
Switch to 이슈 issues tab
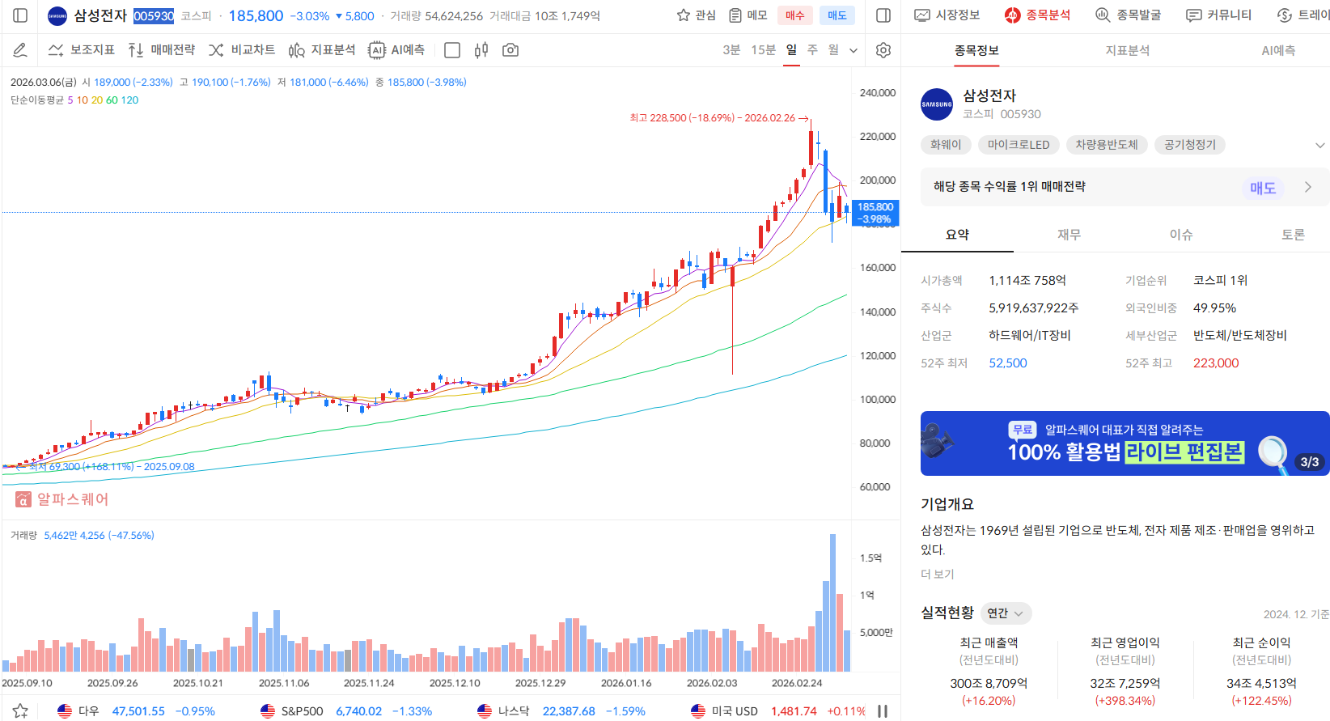tap(1181, 235)
